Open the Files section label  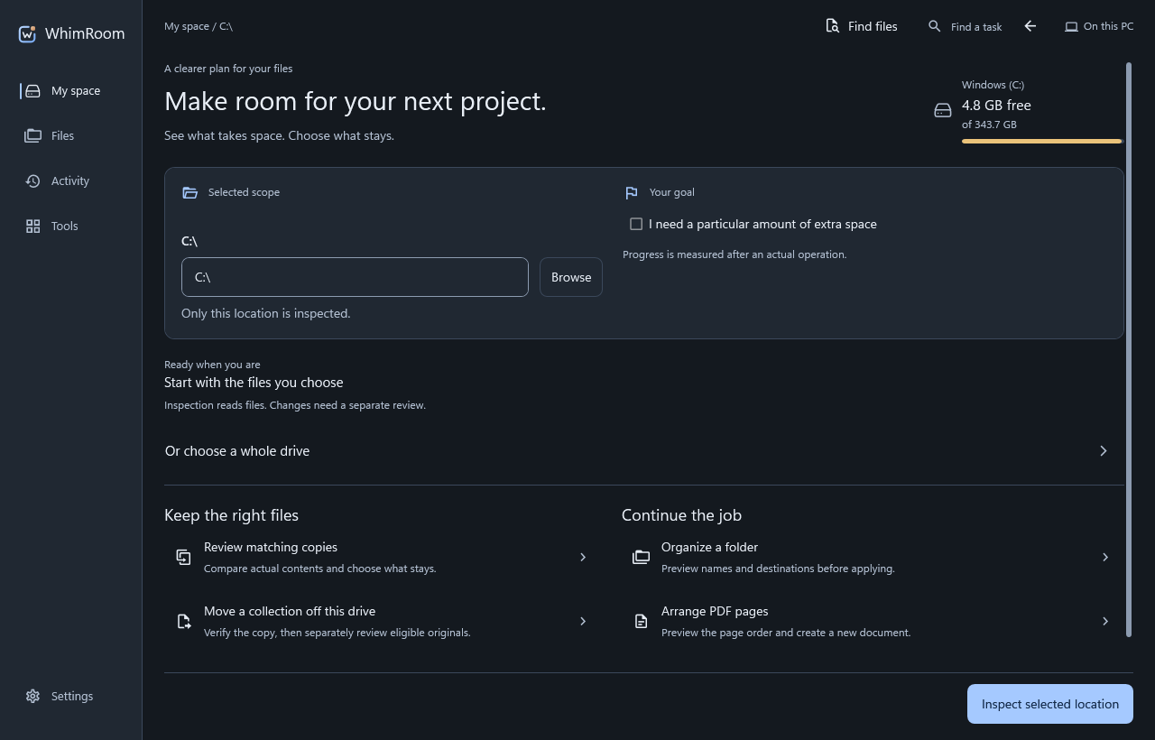(x=62, y=135)
